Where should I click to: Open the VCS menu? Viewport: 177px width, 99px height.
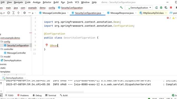(x=77, y=2)
